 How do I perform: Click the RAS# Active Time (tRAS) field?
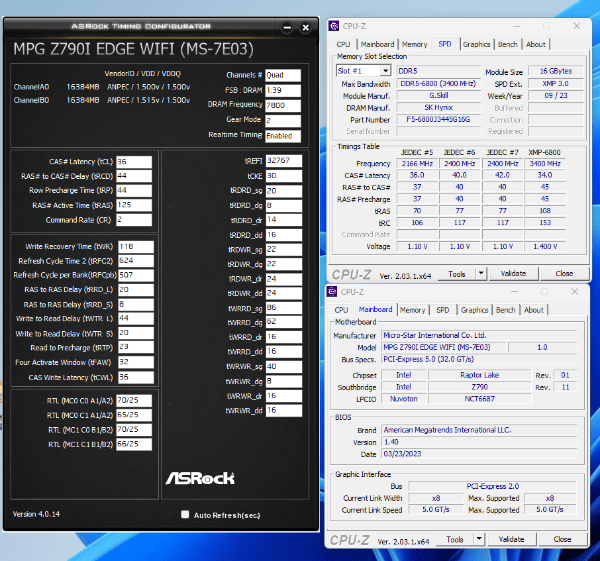(134, 205)
